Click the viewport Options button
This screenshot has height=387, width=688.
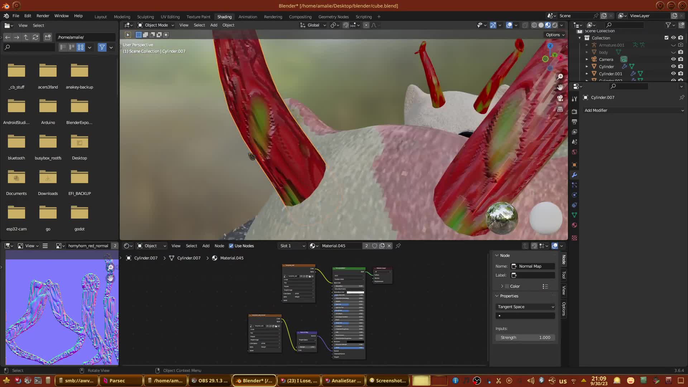[555, 35]
